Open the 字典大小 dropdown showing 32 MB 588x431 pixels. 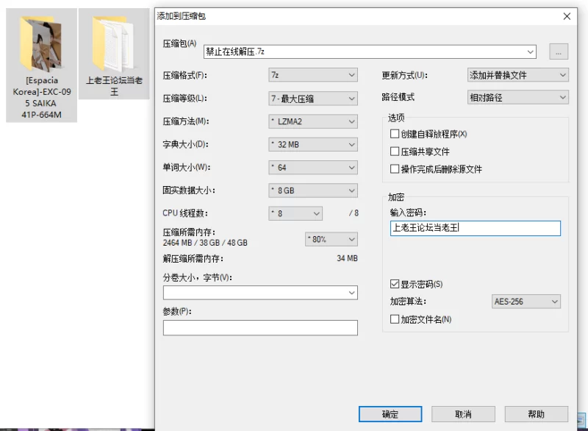313,144
